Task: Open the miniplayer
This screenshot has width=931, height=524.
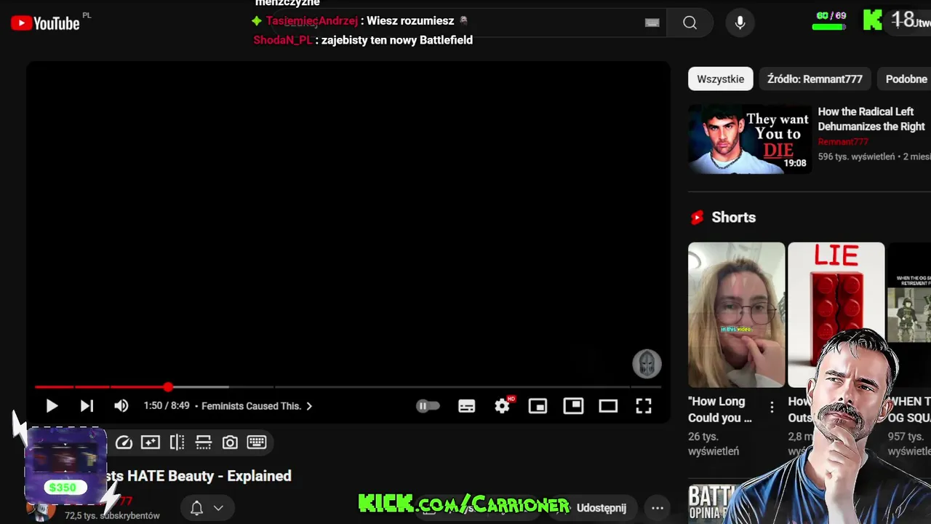Action: [538, 406]
